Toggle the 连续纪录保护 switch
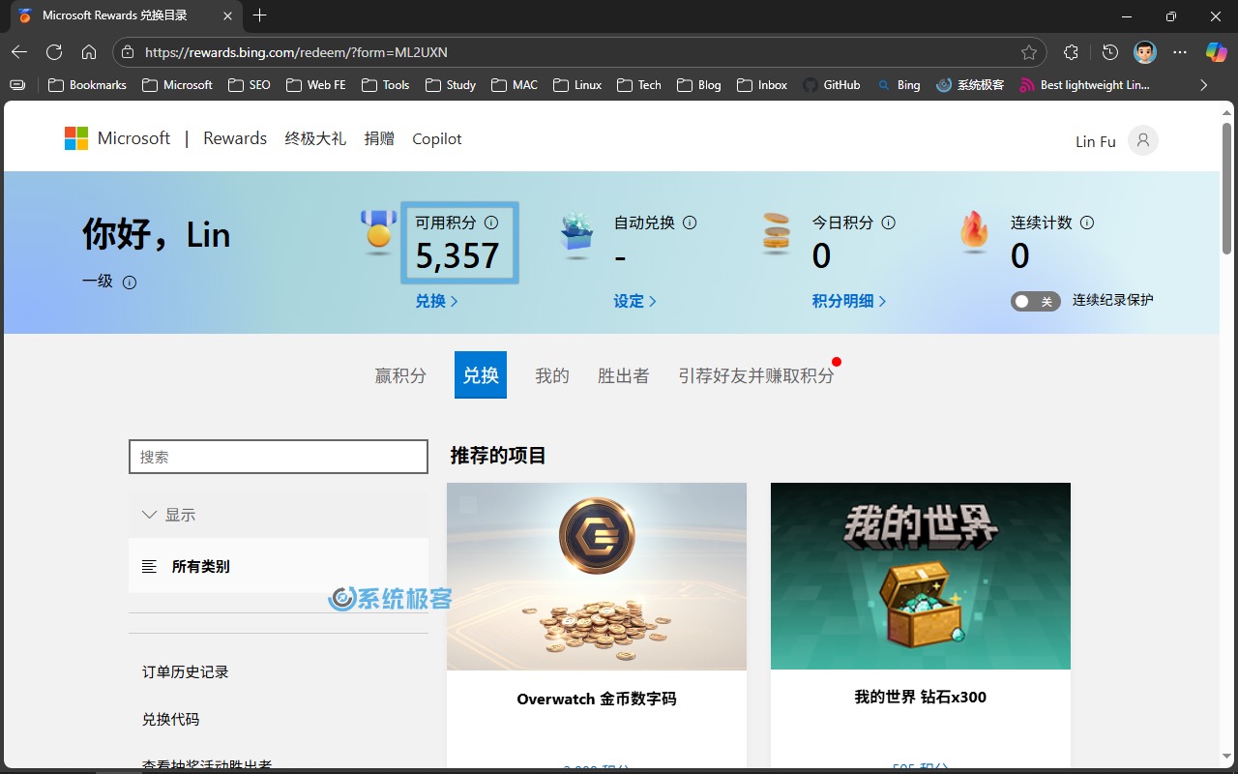 1035,302
